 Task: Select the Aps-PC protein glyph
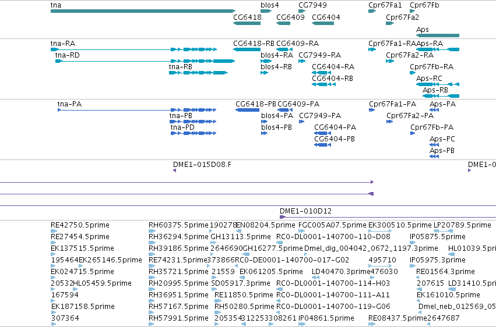click(434, 145)
